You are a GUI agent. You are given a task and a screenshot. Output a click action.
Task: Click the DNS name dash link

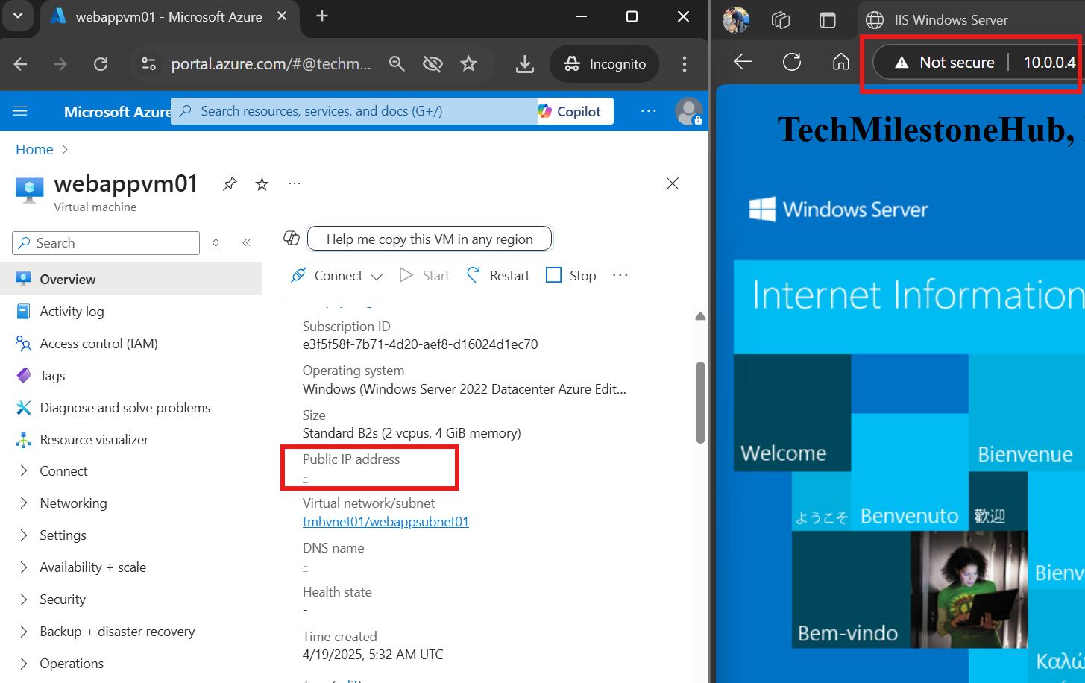(x=305, y=567)
